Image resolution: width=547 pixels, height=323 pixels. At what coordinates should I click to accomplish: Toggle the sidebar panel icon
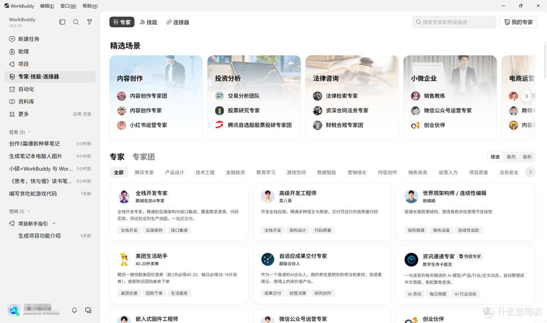(62, 22)
